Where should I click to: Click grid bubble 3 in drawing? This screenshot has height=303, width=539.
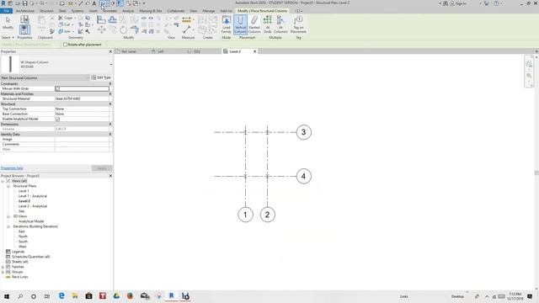[x=303, y=132]
